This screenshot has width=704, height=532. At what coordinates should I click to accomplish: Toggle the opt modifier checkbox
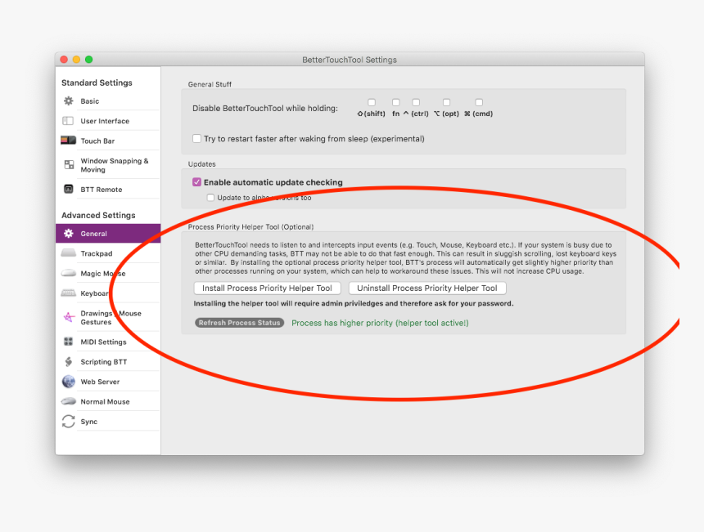[446, 102]
